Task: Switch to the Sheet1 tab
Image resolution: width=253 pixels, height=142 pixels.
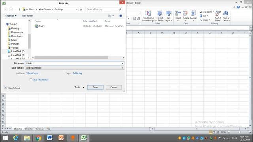Action: coord(17,129)
